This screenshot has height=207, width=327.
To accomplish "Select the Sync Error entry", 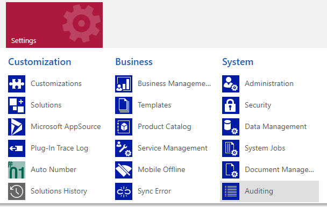I will pyautogui.click(x=154, y=191).
